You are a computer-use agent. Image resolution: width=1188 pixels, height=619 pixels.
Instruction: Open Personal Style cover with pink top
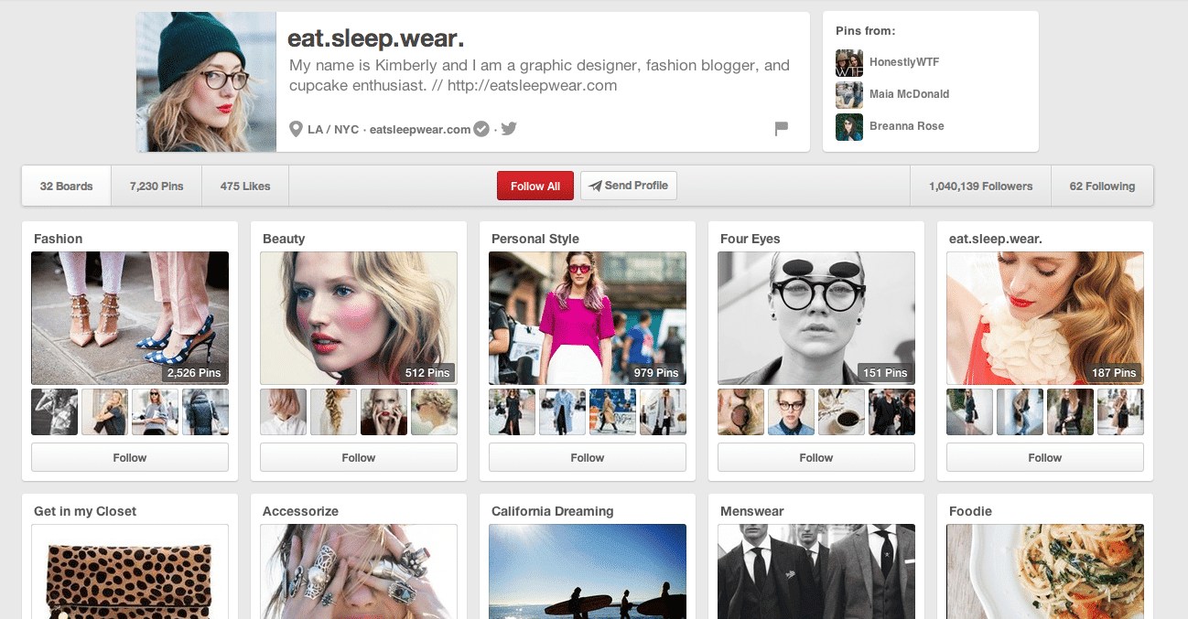pyautogui.click(x=588, y=318)
